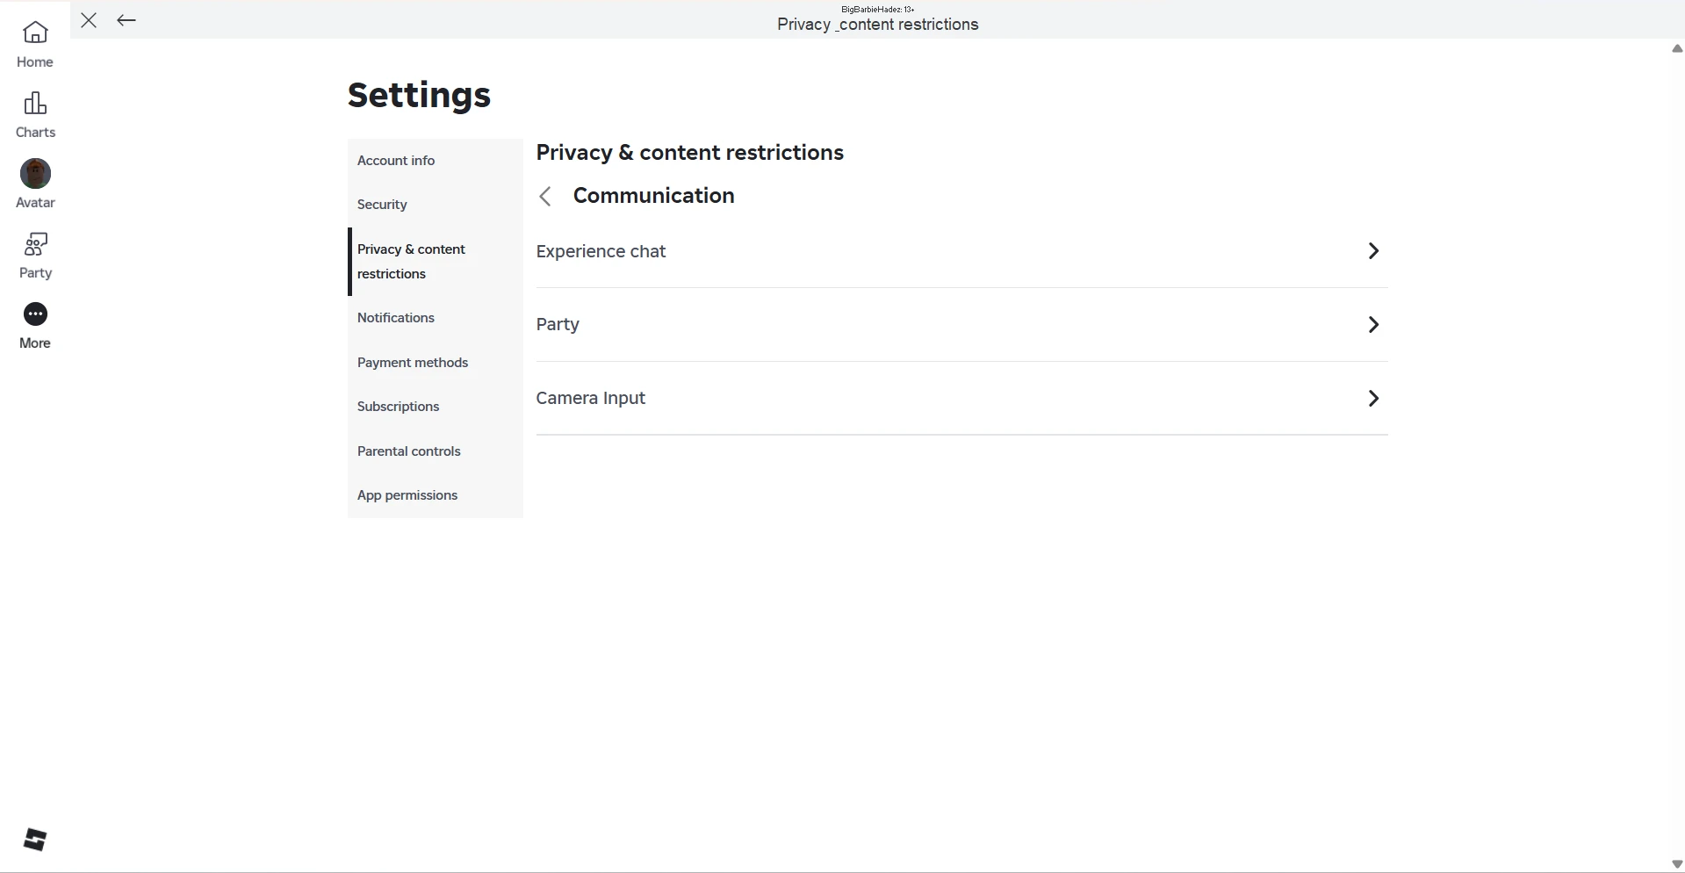
Task: Click the back arrow at top left
Action: (x=126, y=20)
